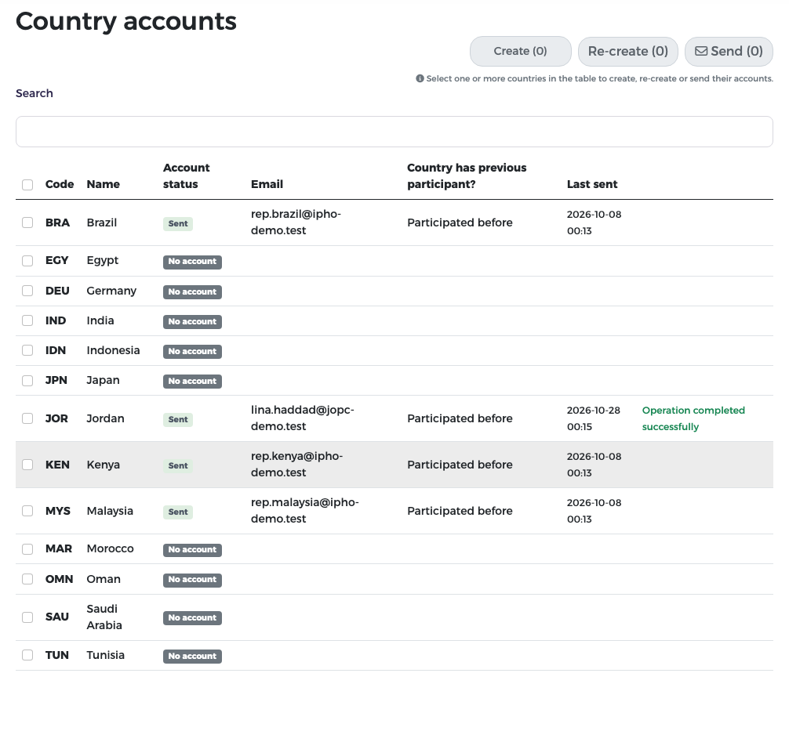
Task: Click the Re-create (0) button
Action: pos(628,51)
